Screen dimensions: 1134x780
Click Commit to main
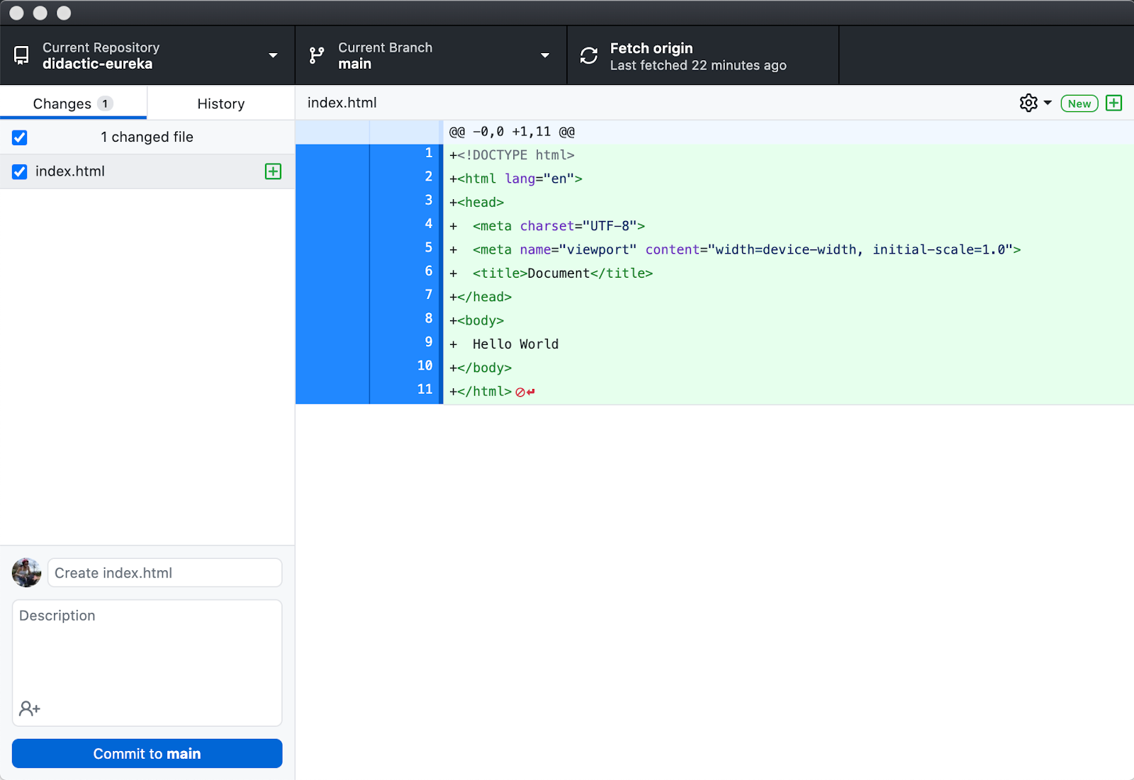pyautogui.click(x=147, y=753)
